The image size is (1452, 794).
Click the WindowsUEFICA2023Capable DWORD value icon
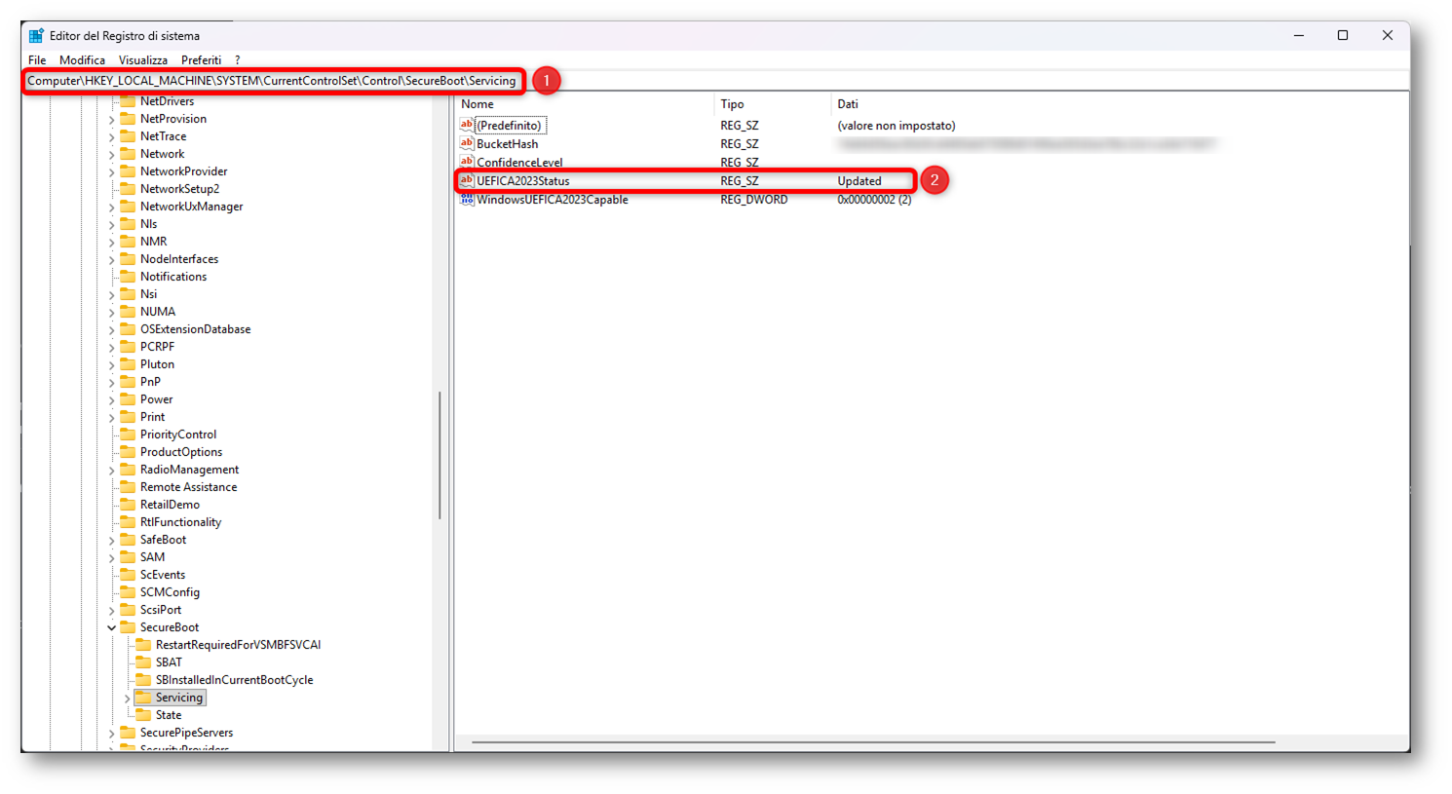tap(467, 199)
